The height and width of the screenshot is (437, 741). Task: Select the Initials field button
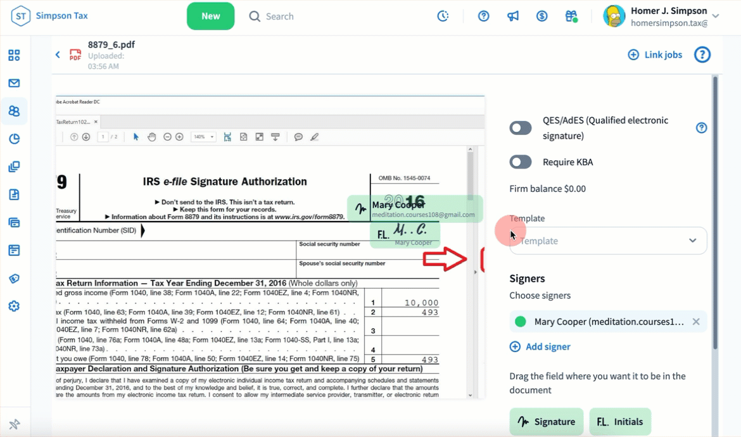[x=620, y=422]
